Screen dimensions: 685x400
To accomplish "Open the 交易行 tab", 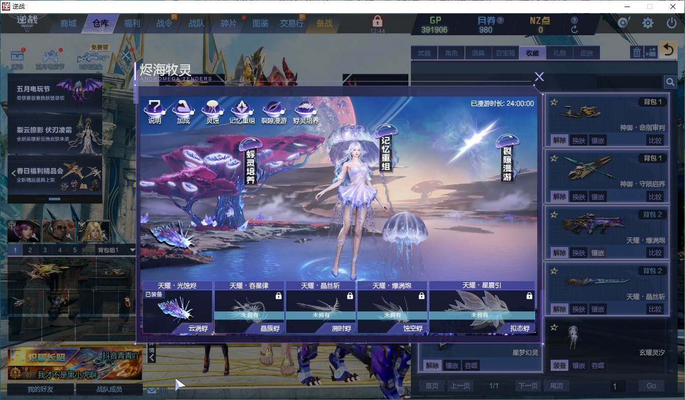I will pyautogui.click(x=292, y=23).
